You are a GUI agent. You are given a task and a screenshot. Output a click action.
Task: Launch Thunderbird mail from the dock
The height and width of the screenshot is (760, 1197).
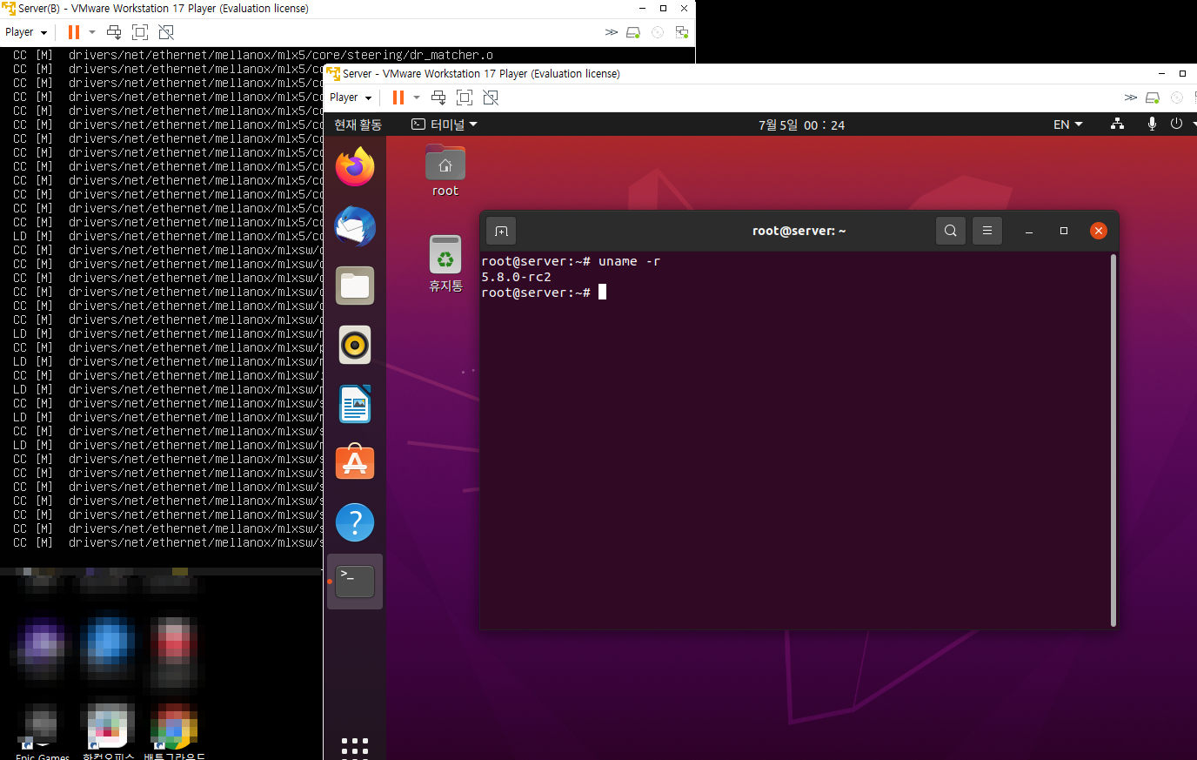pyautogui.click(x=355, y=226)
